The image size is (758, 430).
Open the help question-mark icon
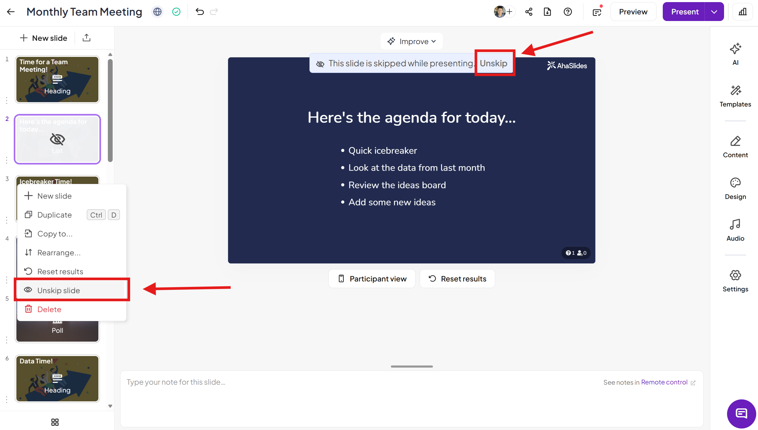(x=568, y=12)
